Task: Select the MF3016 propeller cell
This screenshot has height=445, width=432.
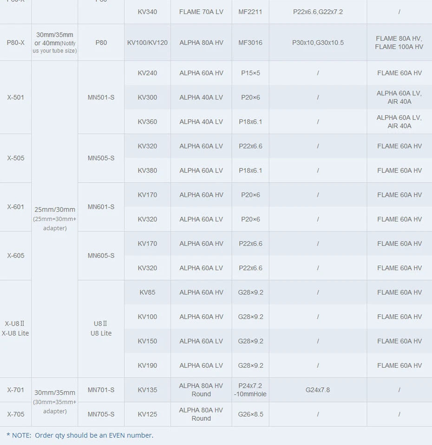Action: [x=250, y=43]
